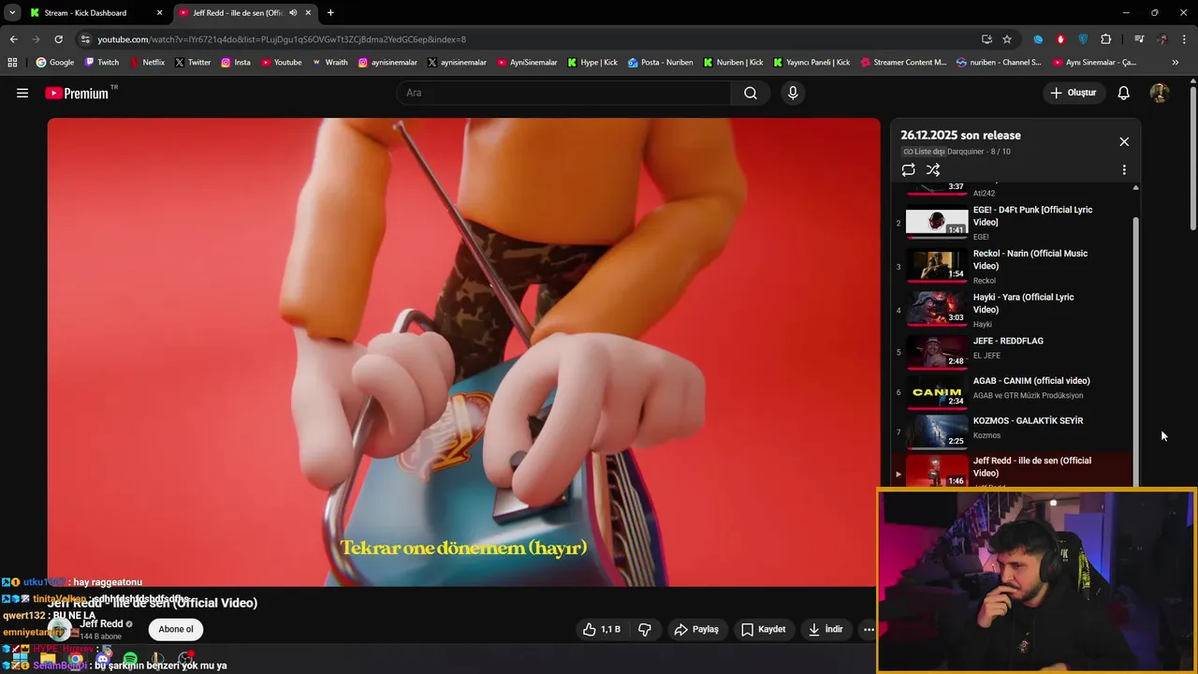Go back in browser history
This screenshot has width=1198, height=674.
(x=13, y=39)
